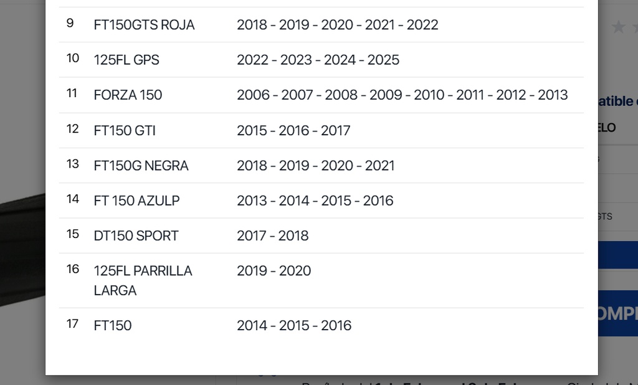
Task: Select the FT150GTS ROJA model row
Action: click(321, 25)
